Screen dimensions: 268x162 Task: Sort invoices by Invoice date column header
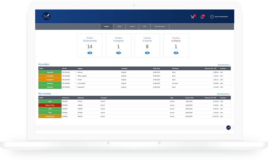click(189, 98)
